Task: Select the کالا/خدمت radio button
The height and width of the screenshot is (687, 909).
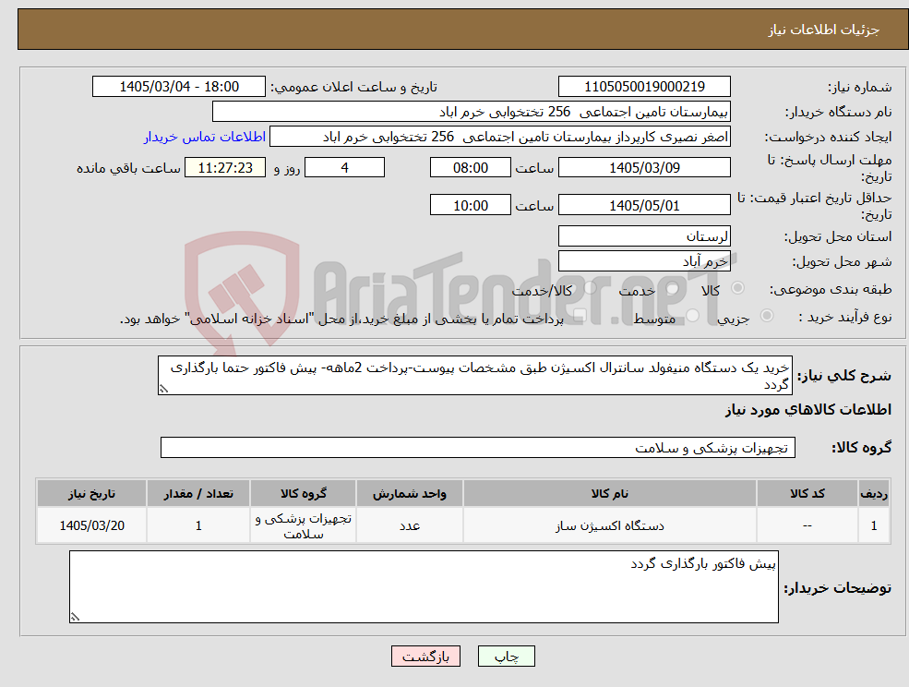Action: [x=590, y=288]
